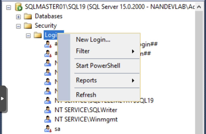Click the side panel play arrow tab
Screen dimensions: 206x134
click(3, 99)
